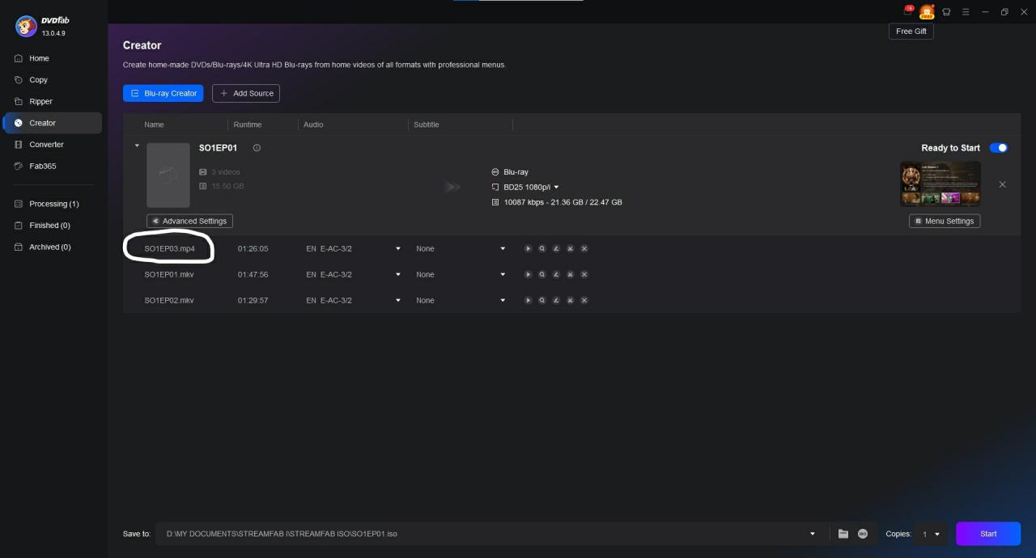The height and width of the screenshot is (558, 1036).
Task: Click the info icon beside SO1EP01 title
Action: [x=257, y=148]
